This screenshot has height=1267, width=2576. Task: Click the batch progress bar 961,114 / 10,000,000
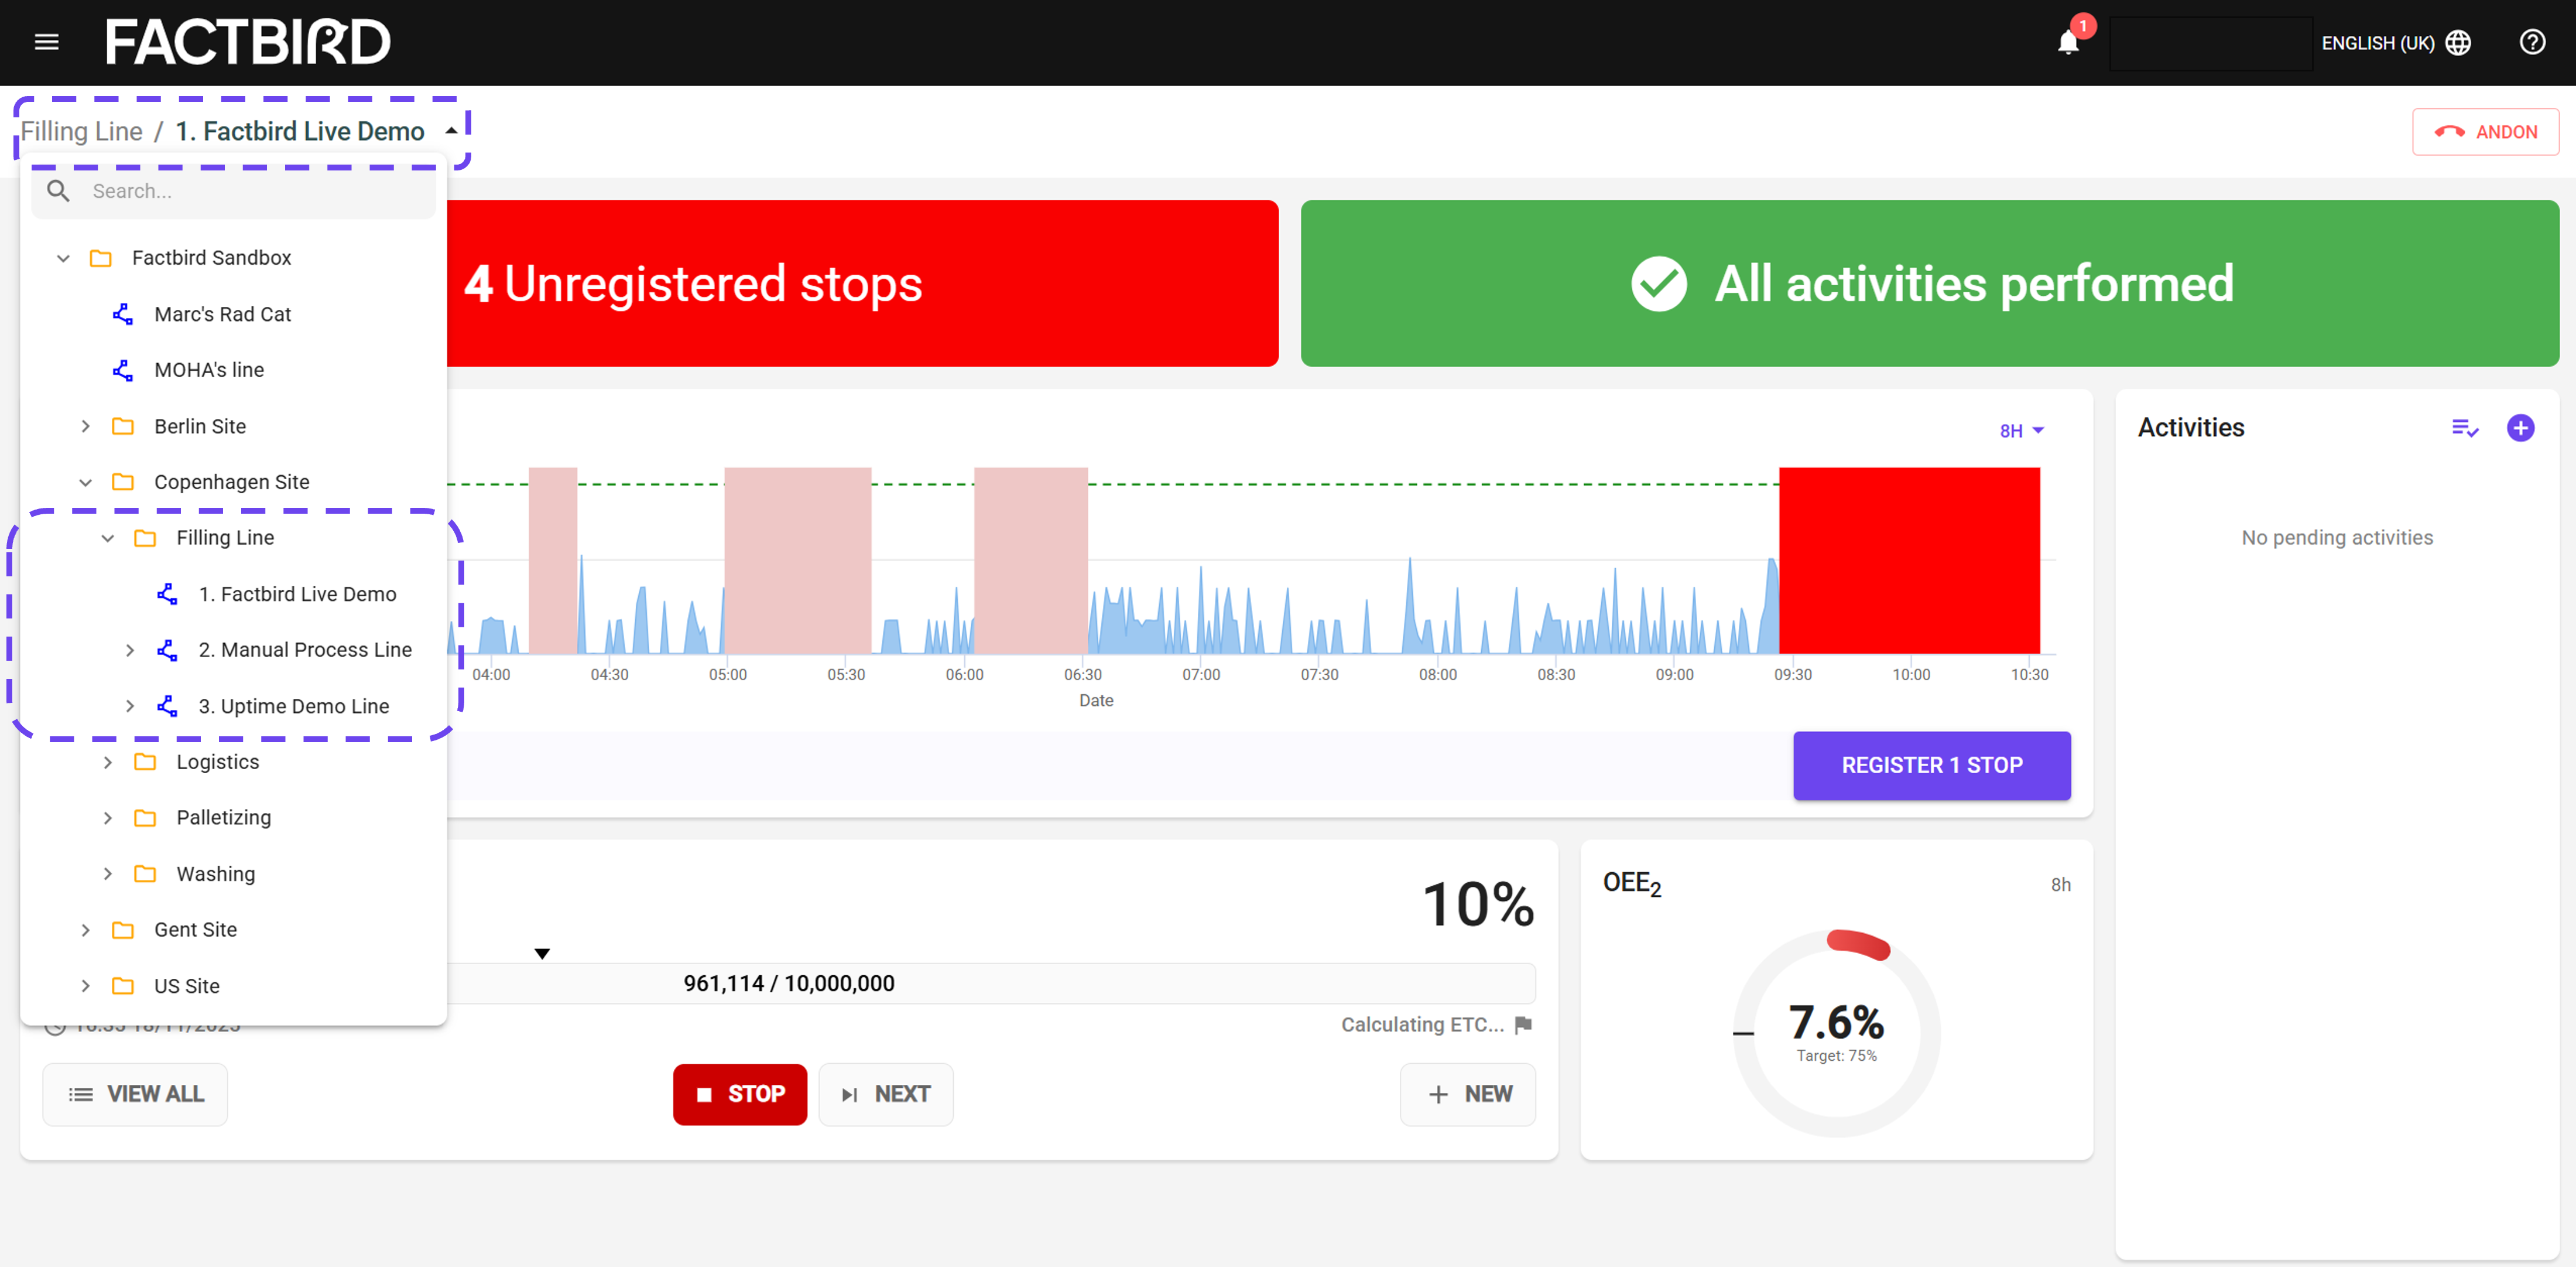790,983
